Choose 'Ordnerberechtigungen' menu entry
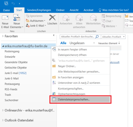Screen dimensions: 133x127 [80, 94]
